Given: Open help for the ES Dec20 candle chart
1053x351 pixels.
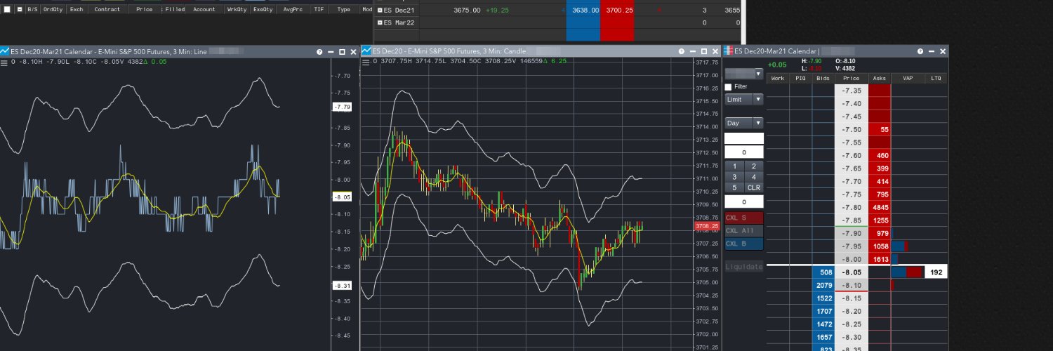Looking at the screenshot, I should tap(681, 52).
